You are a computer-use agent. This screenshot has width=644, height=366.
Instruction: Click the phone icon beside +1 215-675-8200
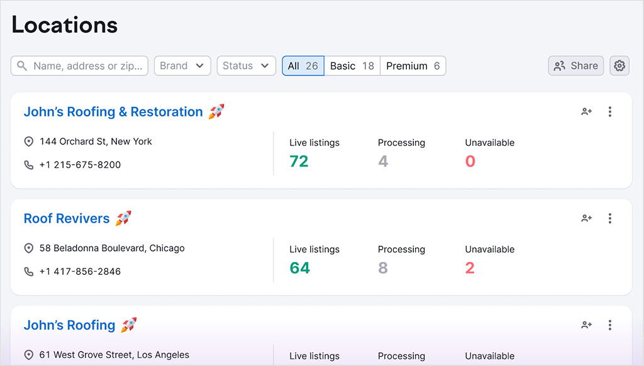pyautogui.click(x=28, y=165)
